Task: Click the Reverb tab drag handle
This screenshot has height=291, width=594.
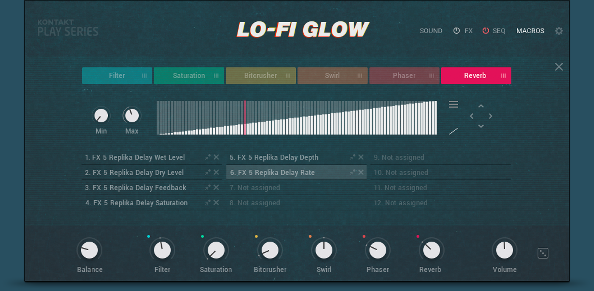Action: tap(504, 76)
